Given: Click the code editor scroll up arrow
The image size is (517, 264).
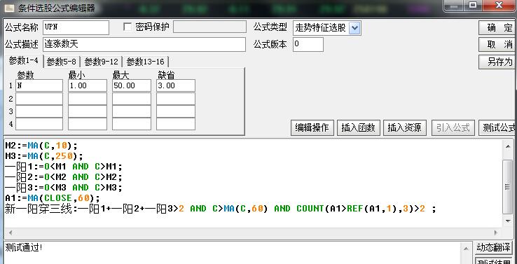Looking at the screenshot, I should 508,146.
